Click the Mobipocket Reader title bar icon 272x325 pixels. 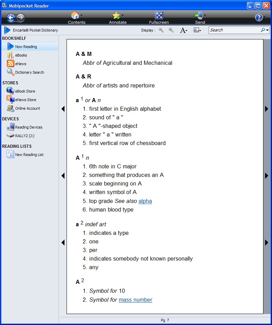(4, 5)
